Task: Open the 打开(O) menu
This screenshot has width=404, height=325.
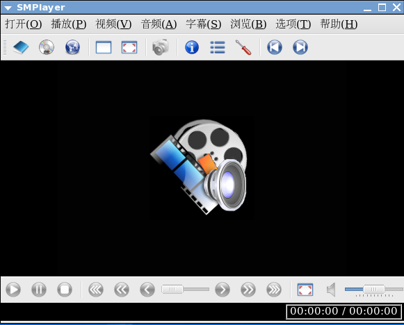Action: click(x=24, y=24)
